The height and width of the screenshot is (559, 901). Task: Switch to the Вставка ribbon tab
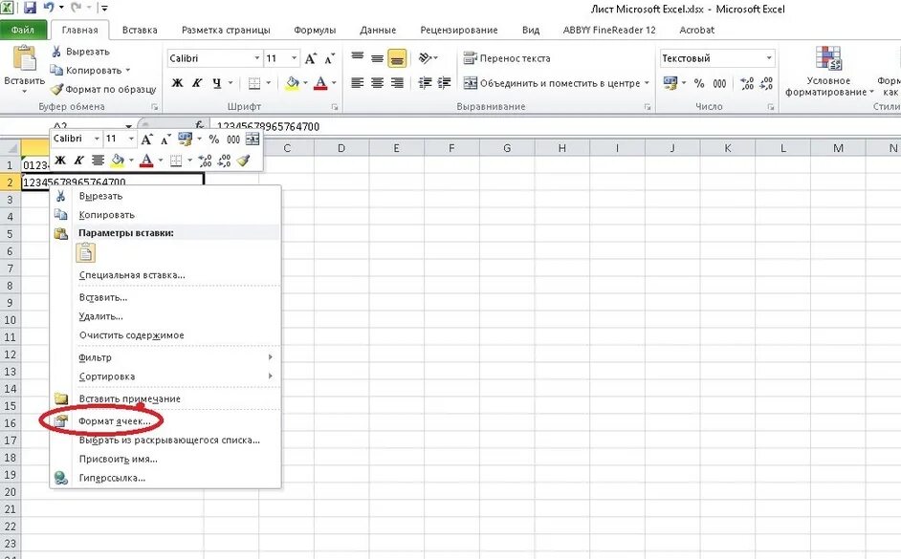[x=140, y=30]
